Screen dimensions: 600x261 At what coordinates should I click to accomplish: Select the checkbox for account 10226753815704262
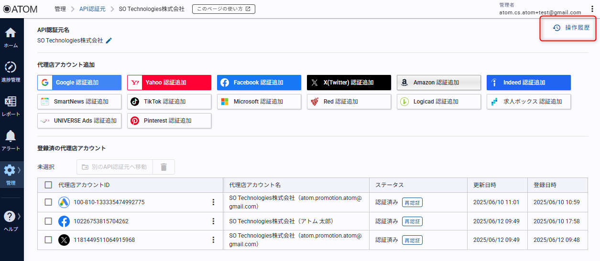pos(48,221)
